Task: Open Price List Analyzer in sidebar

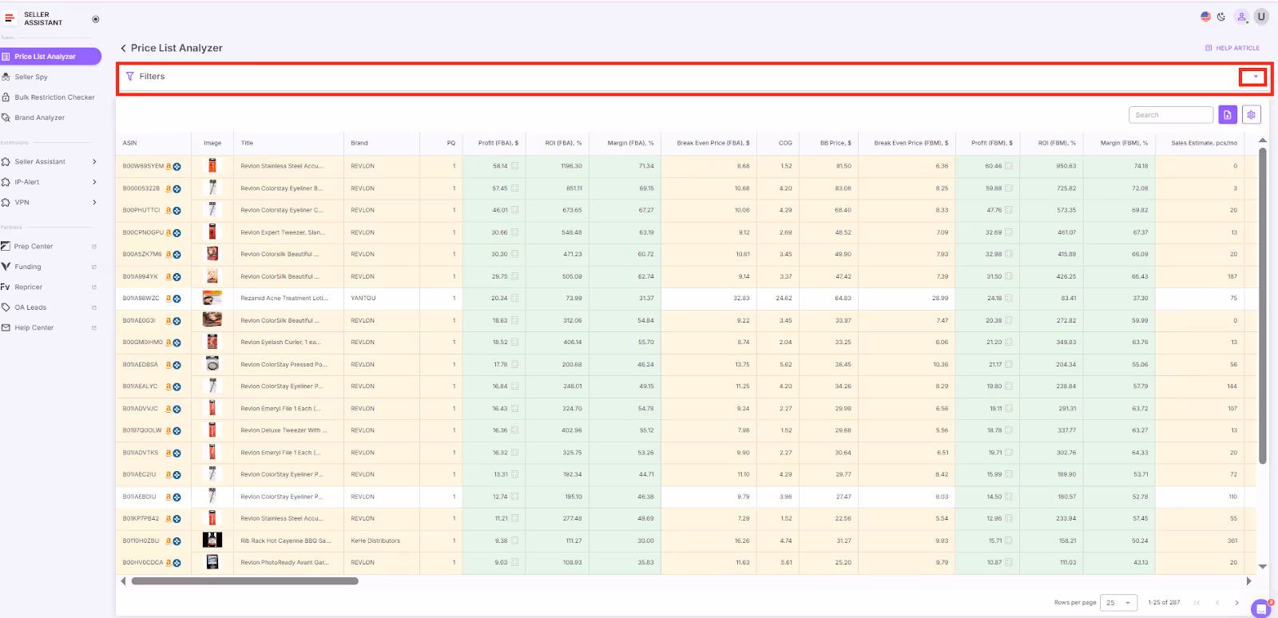Action: click(x=50, y=57)
